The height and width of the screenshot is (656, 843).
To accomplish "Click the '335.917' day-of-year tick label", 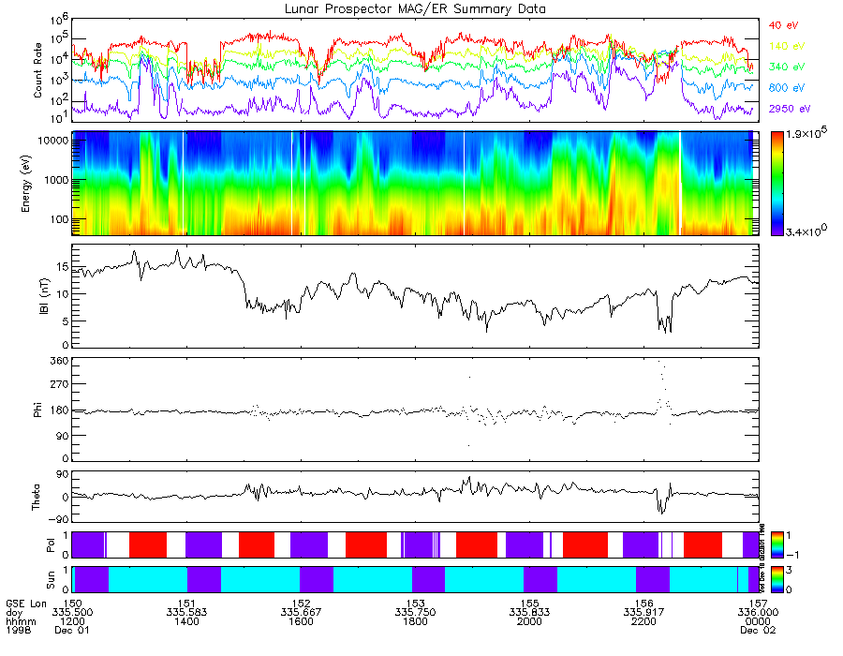I will coord(643,613).
